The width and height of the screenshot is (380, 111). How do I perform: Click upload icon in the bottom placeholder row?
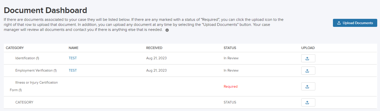pyautogui.click(x=308, y=102)
